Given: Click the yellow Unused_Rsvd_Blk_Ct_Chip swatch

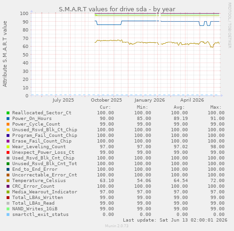Looking at the screenshot, I should tap(8, 130).
